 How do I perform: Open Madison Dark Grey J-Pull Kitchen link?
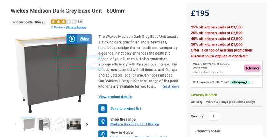(x=135, y=124)
